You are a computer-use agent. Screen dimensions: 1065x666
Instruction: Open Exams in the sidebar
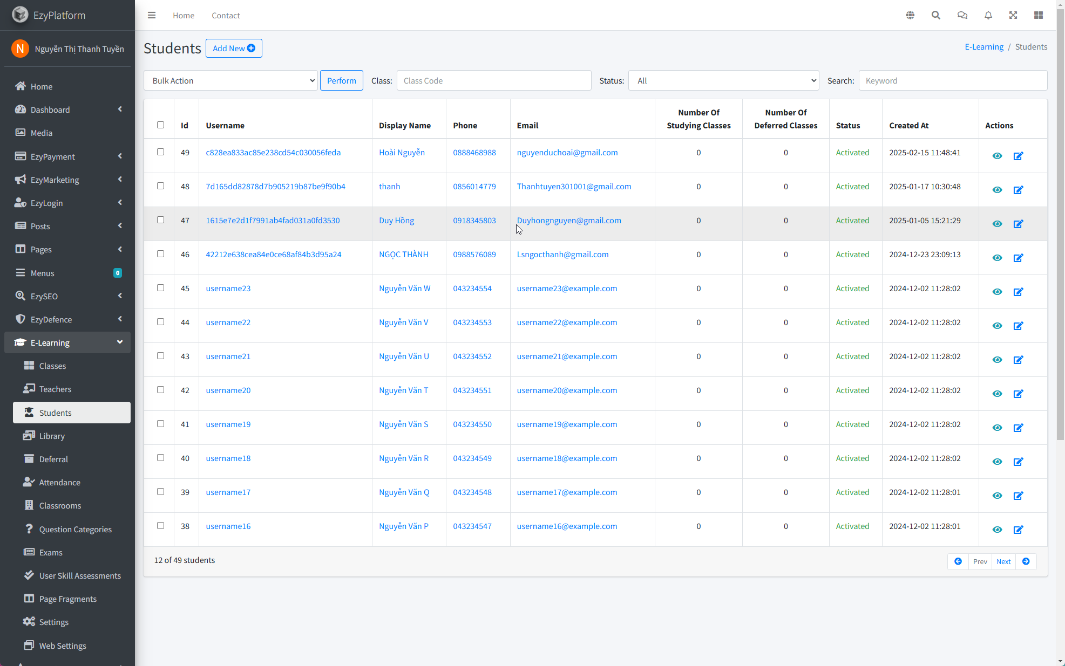(x=72, y=552)
